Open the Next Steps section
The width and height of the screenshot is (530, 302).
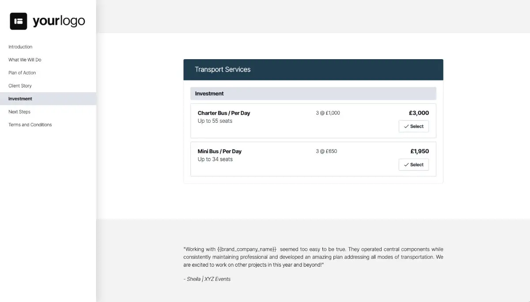tap(19, 112)
